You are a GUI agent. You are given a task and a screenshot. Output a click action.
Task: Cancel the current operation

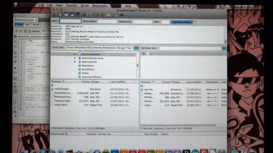[94, 15]
